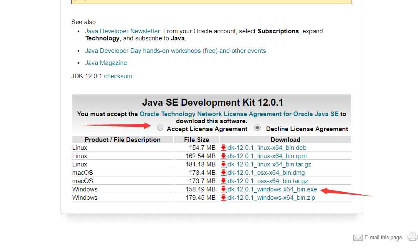Click the 162.54 MB file size cell
This screenshot has height=248, width=418.
pyautogui.click(x=196, y=156)
